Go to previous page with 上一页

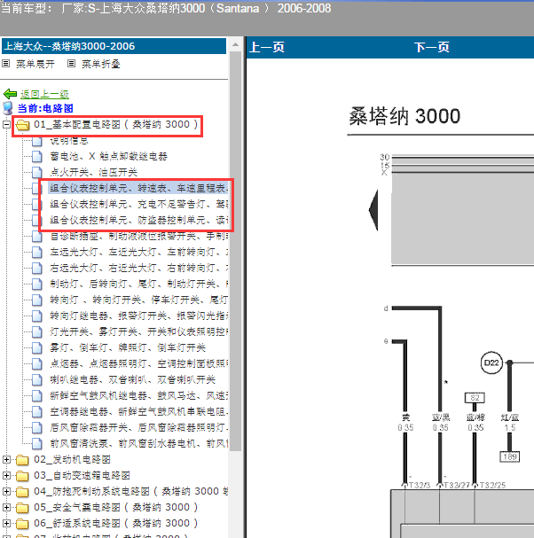[267, 47]
